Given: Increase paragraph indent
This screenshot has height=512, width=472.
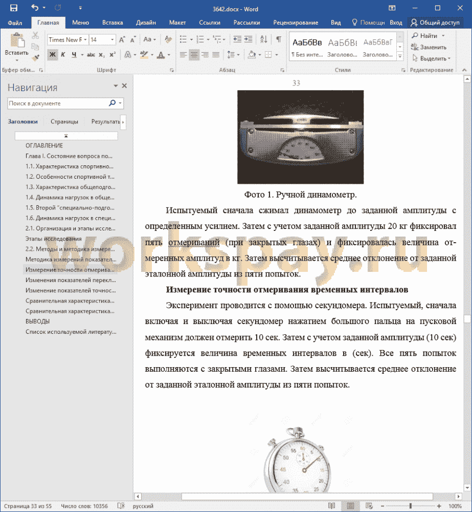Looking at the screenshot, I should 248,39.
